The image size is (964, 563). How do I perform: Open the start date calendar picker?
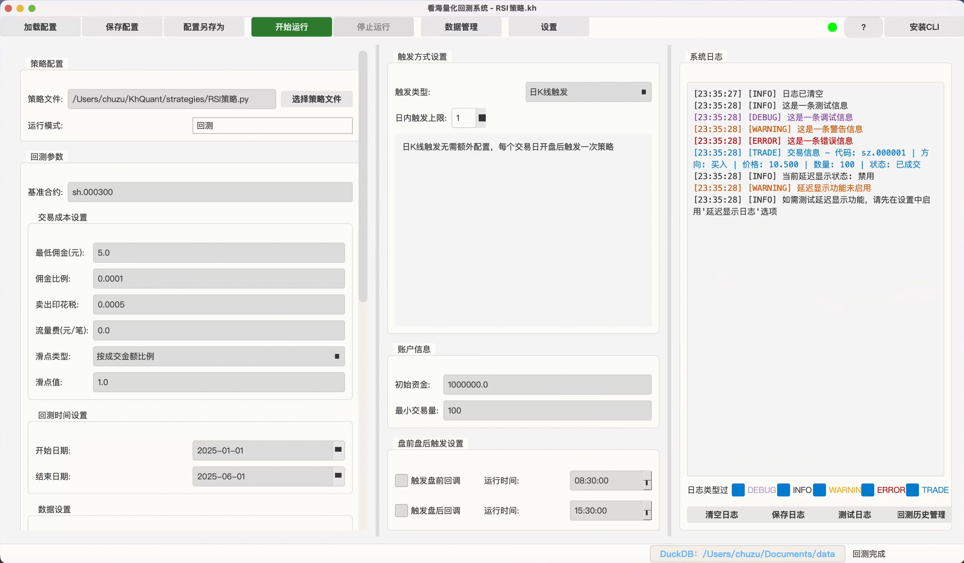click(x=338, y=450)
